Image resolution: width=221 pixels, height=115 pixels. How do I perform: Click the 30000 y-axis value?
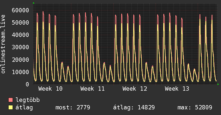20,47
